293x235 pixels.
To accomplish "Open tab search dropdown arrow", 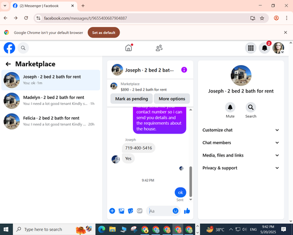I will (5, 6).
